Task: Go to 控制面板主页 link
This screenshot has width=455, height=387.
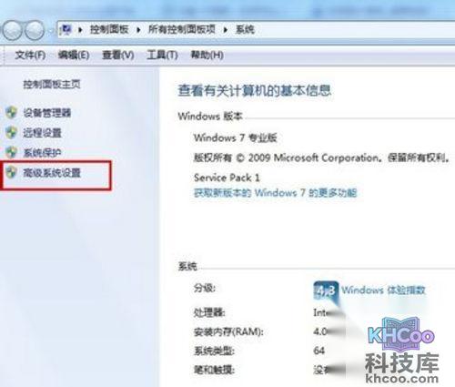Action: click(x=52, y=84)
